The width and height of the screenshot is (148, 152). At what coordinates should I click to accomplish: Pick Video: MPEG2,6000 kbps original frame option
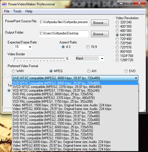tap(75, 142)
